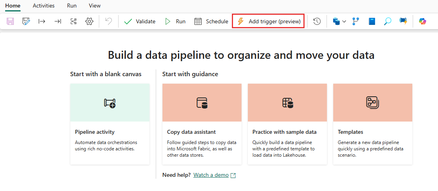Click the Save as (edit) icon
This screenshot has height=191, width=438.
point(26,21)
